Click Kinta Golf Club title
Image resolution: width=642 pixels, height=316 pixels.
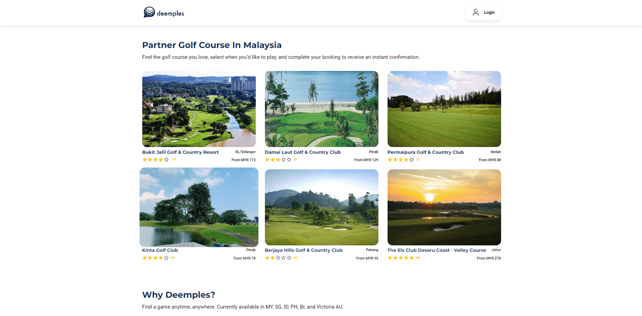tap(160, 250)
